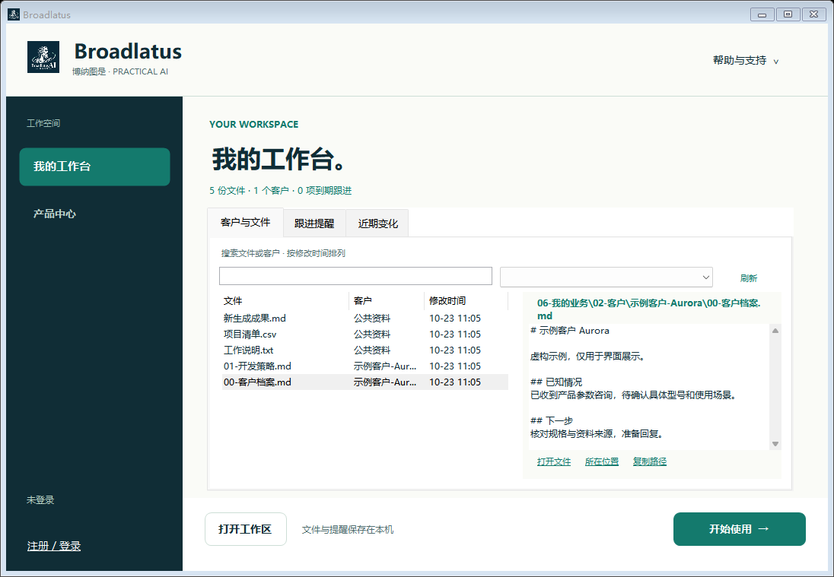834x577 pixels.
Task: Focus the file or customer search field
Action: [355, 276]
